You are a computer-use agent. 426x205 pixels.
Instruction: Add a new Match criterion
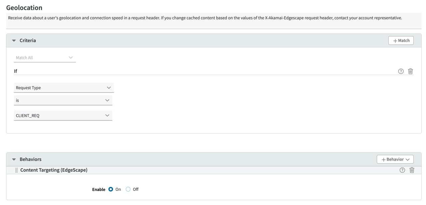tap(401, 40)
